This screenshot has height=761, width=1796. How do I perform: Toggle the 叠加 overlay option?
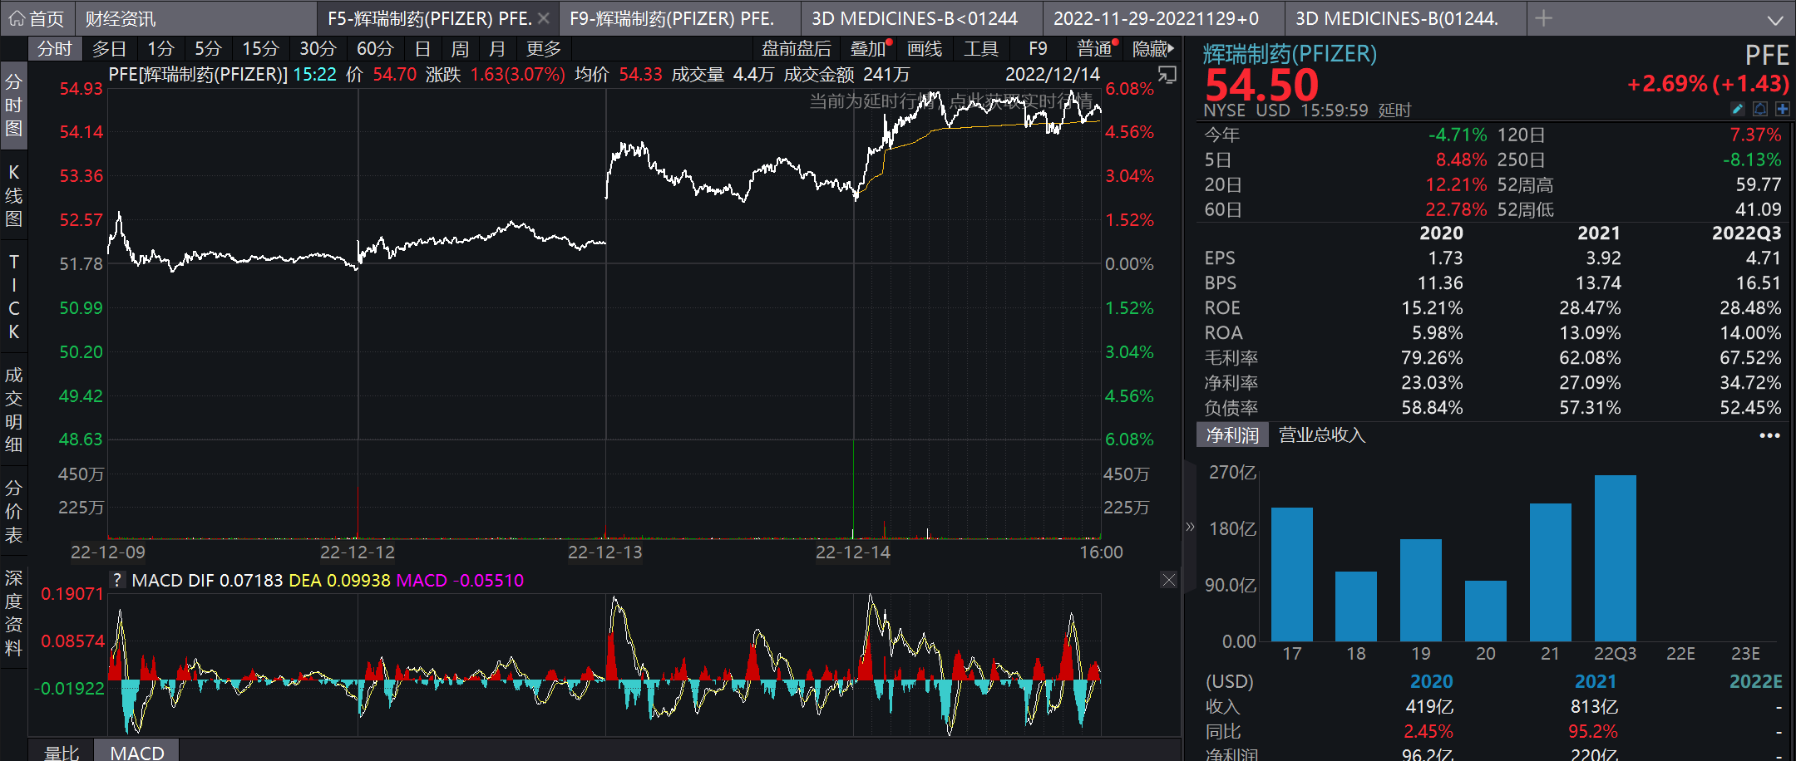pyautogui.click(x=867, y=49)
